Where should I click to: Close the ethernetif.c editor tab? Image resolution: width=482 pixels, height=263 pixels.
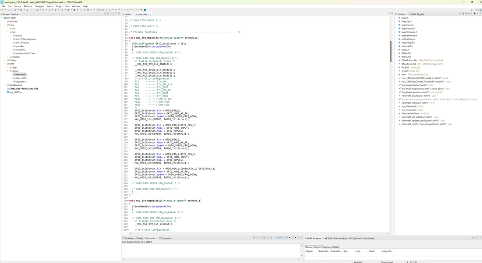pos(151,14)
